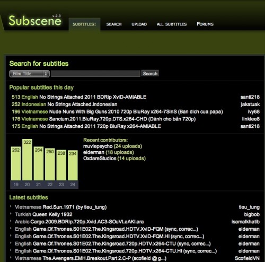Click the Search button

[150, 74]
